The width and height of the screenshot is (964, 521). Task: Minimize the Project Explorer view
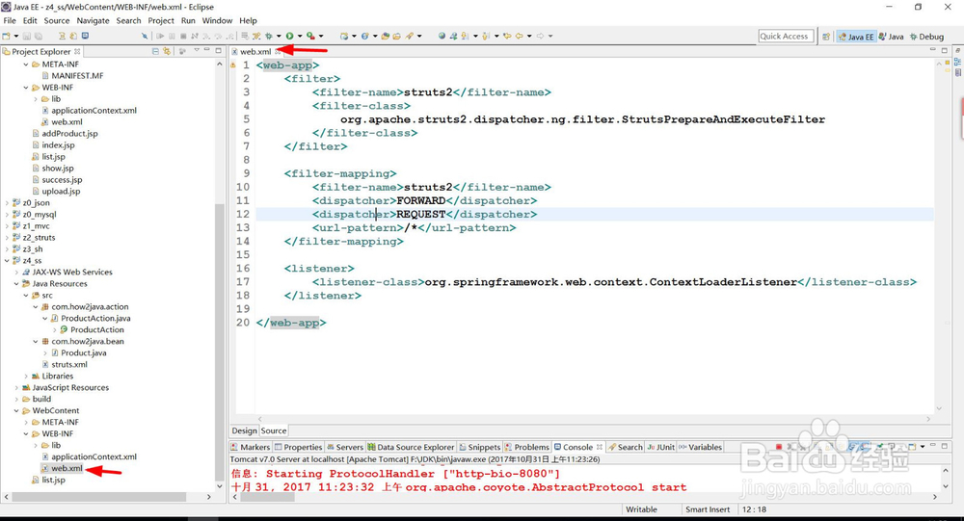(206, 51)
